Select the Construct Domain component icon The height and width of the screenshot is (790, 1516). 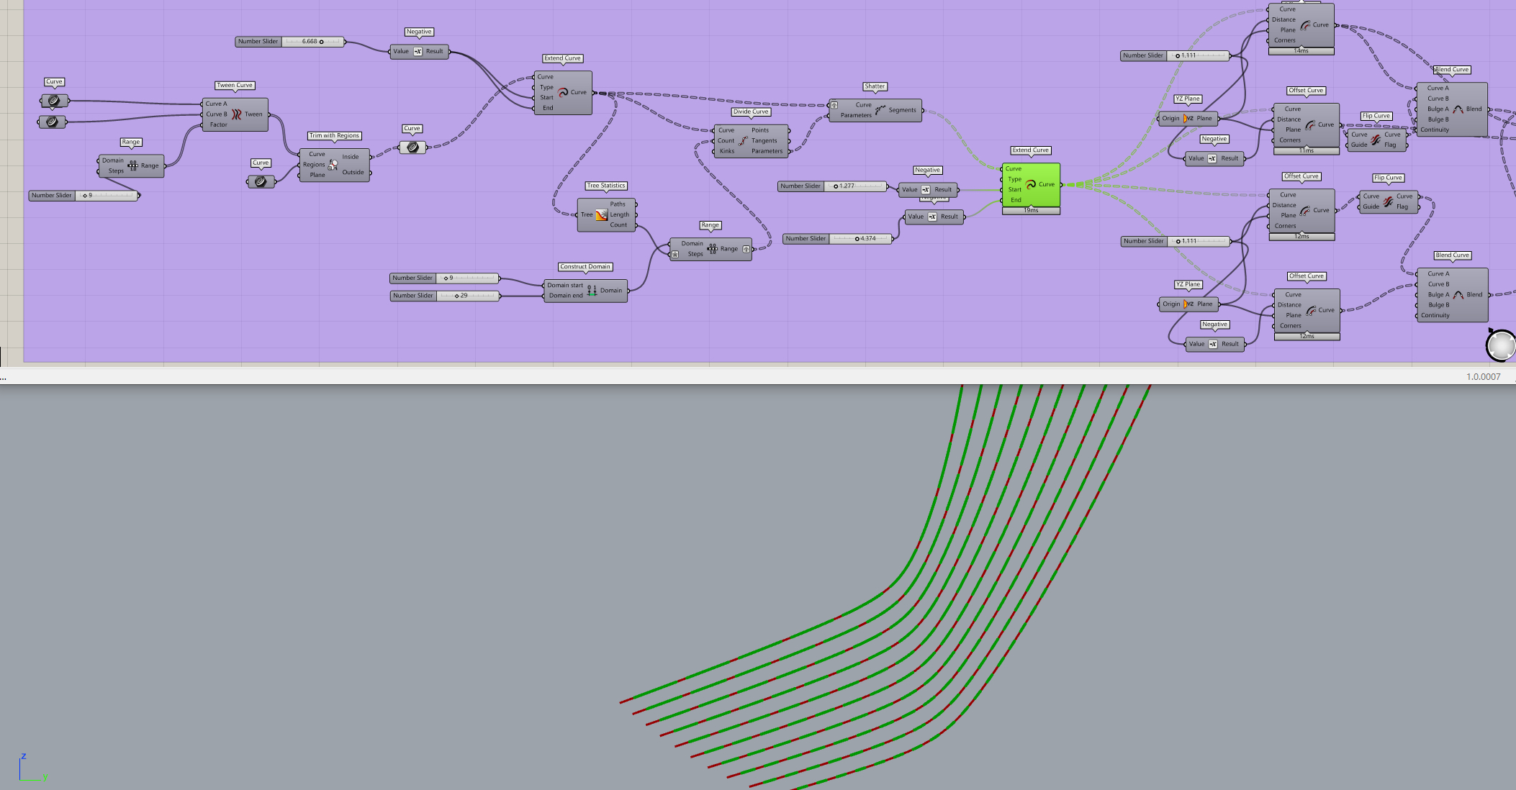coord(592,291)
